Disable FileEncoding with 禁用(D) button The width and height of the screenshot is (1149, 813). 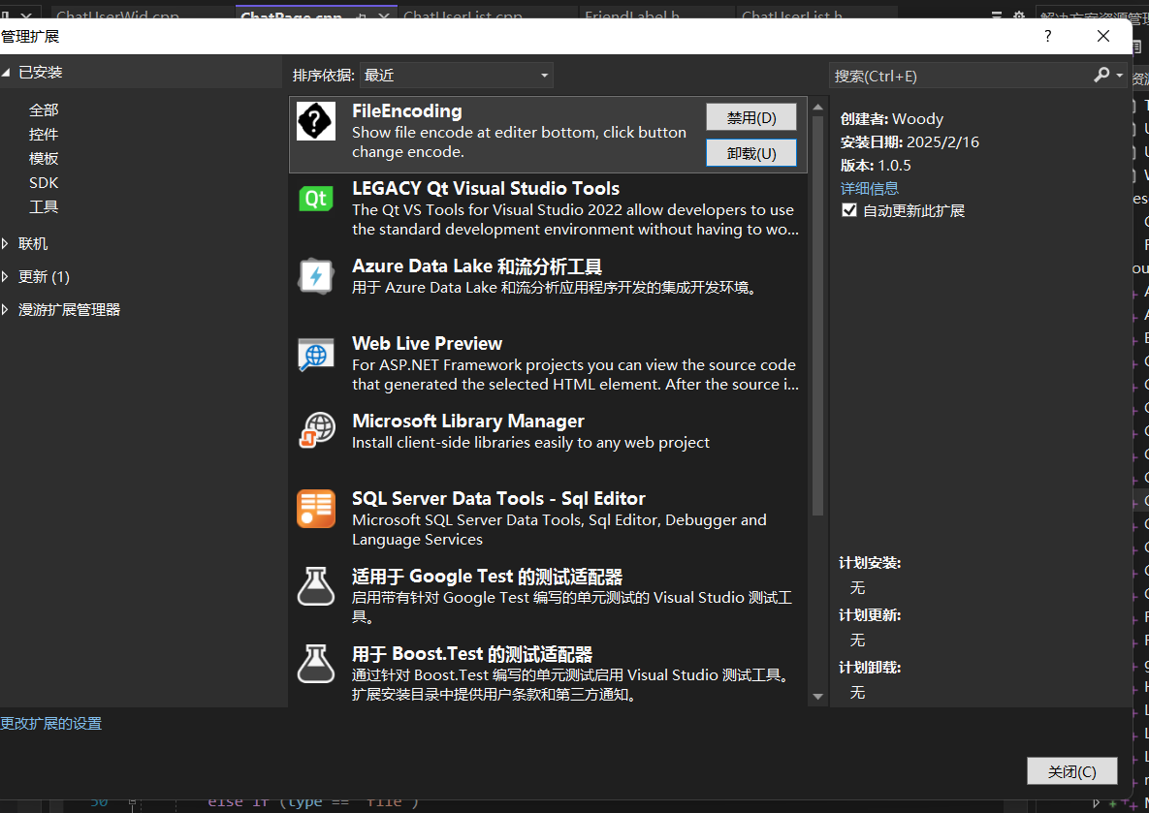click(751, 117)
